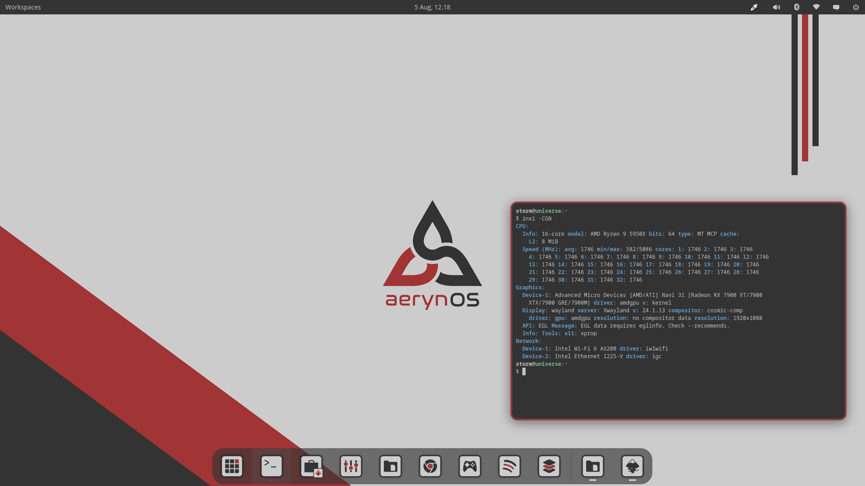The image size is (865, 486).
Task: Open the file manager folder icon left of Chrome
Action: pos(391,466)
